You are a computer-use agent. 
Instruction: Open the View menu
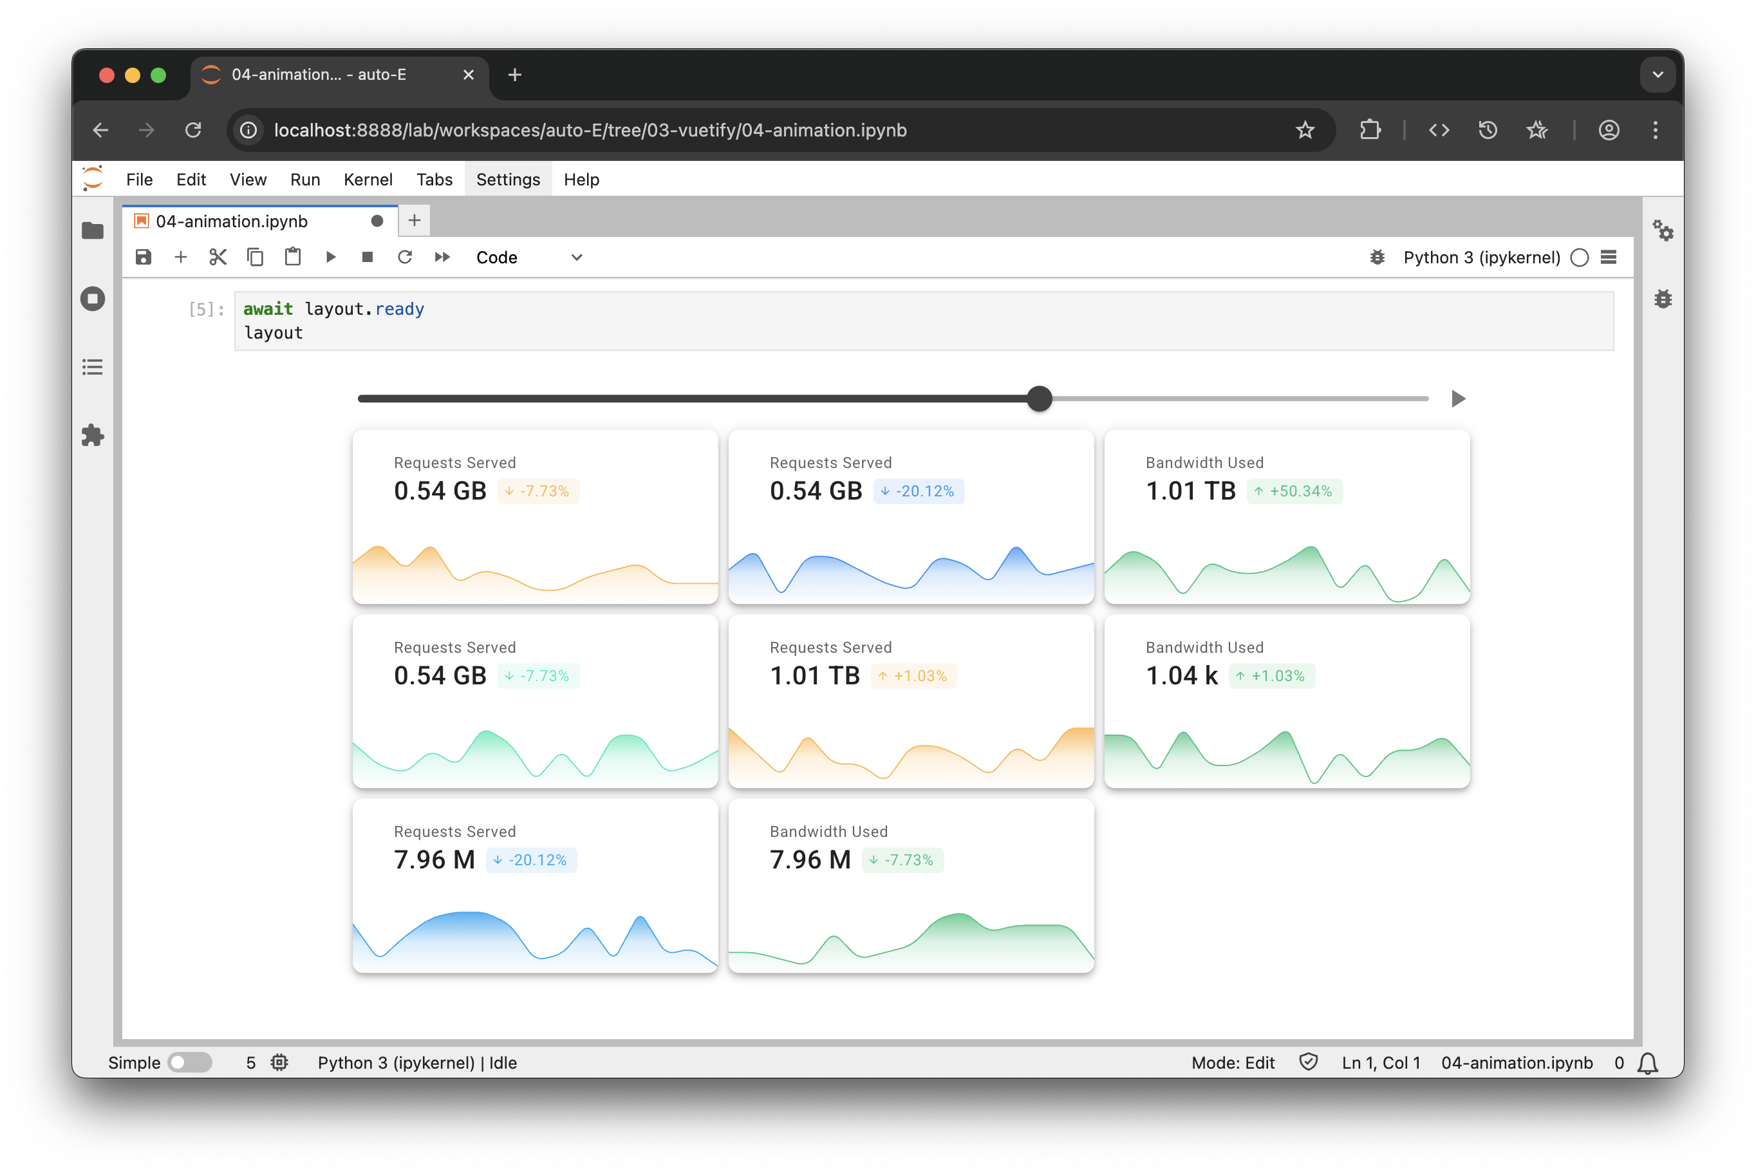tap(248, 180)
